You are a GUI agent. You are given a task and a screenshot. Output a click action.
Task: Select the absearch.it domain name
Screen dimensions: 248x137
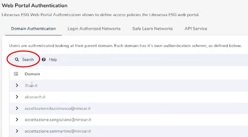point(35,97)
